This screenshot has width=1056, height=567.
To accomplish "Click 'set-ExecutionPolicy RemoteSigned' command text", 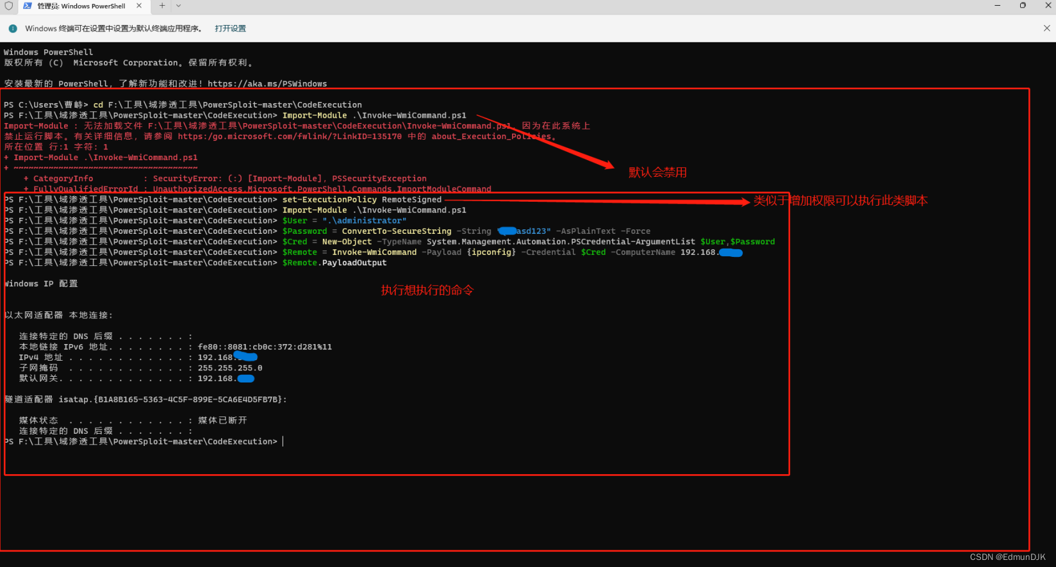I will [362, 200].
